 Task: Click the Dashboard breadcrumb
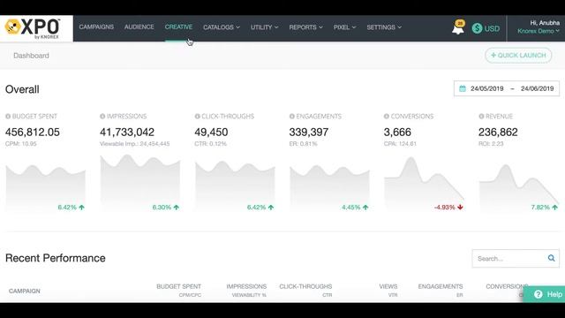(31, 56)
